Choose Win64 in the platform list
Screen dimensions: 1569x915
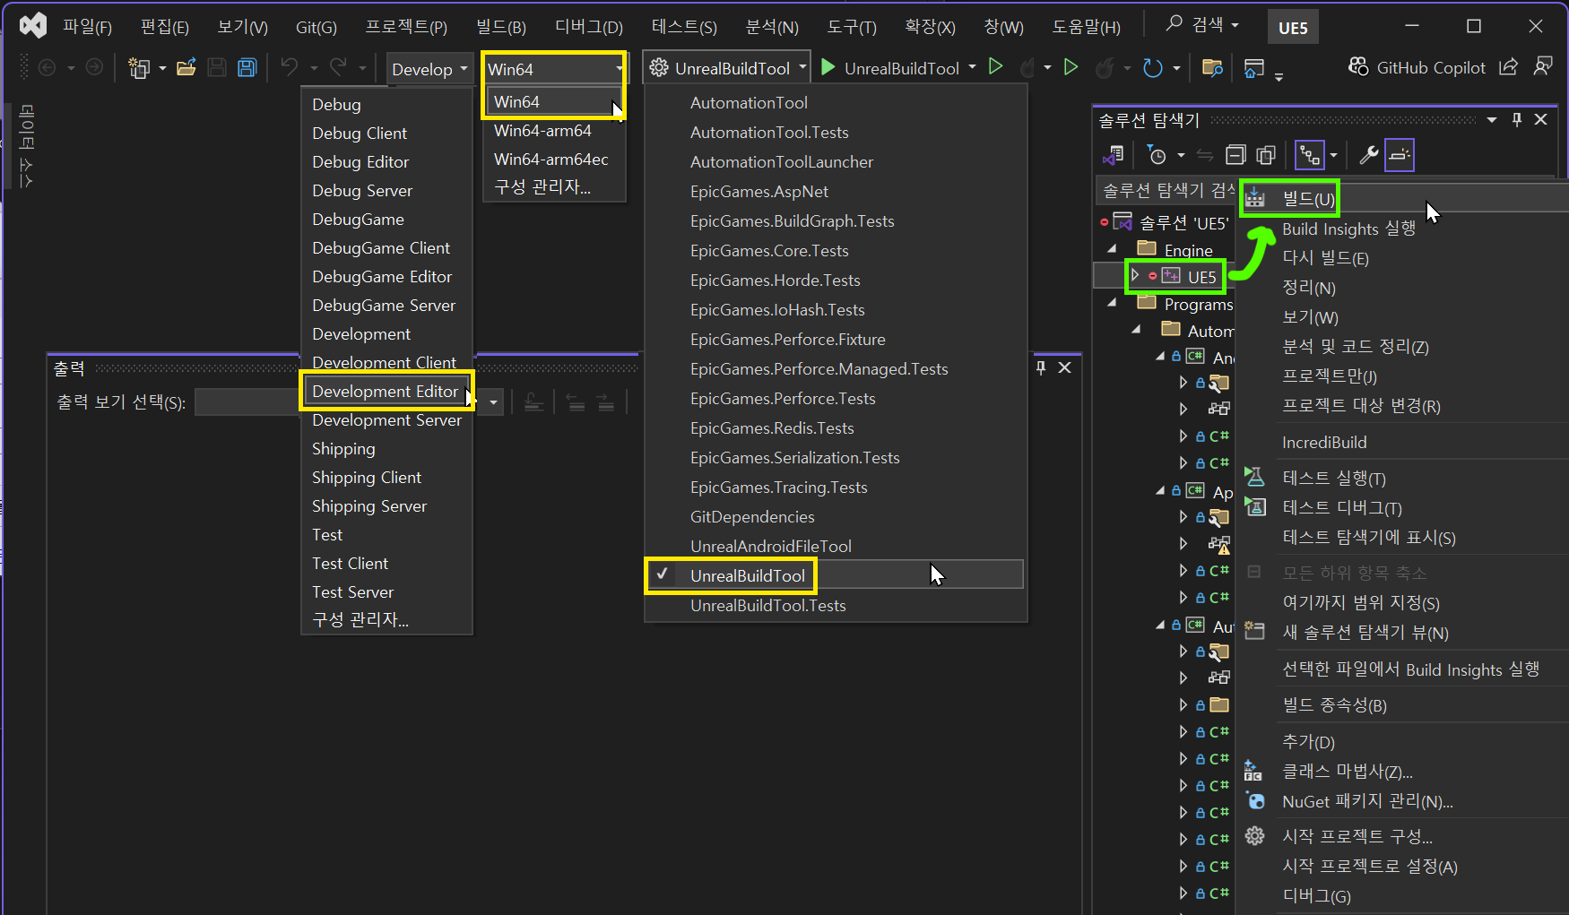(554, 102)
